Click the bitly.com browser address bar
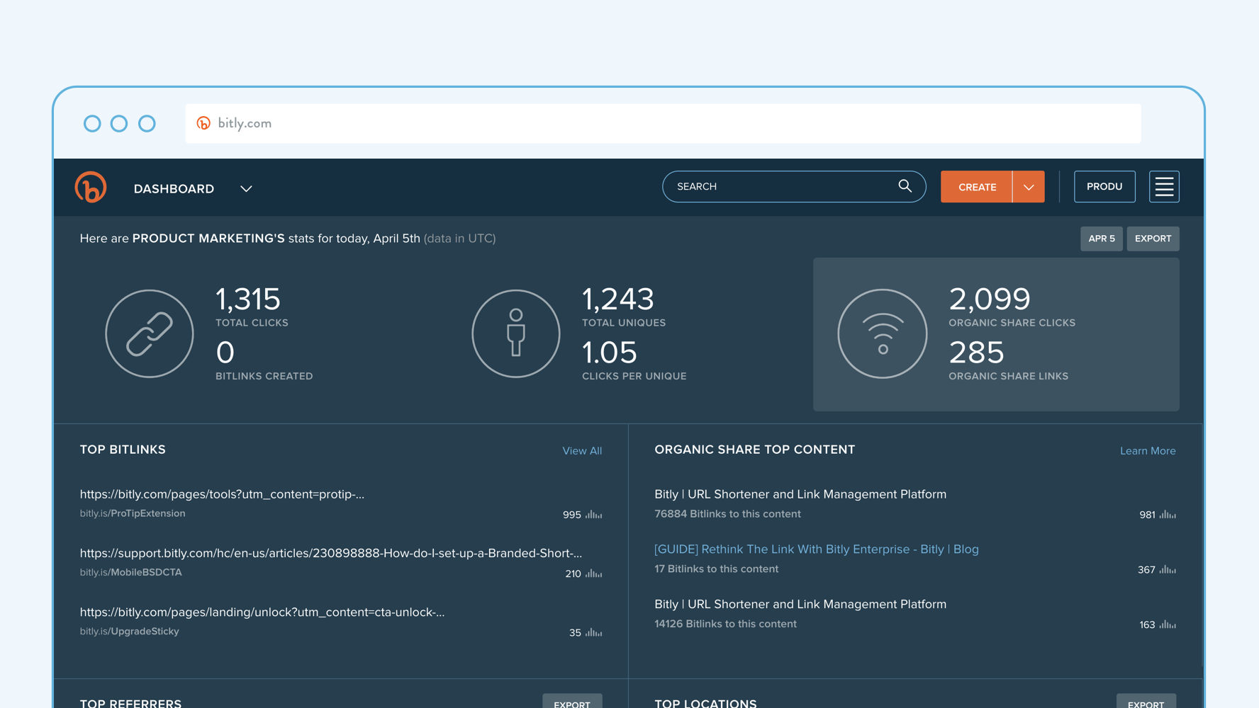The height and width of the screenshot is (708, 1259). [x=663, y=123]
